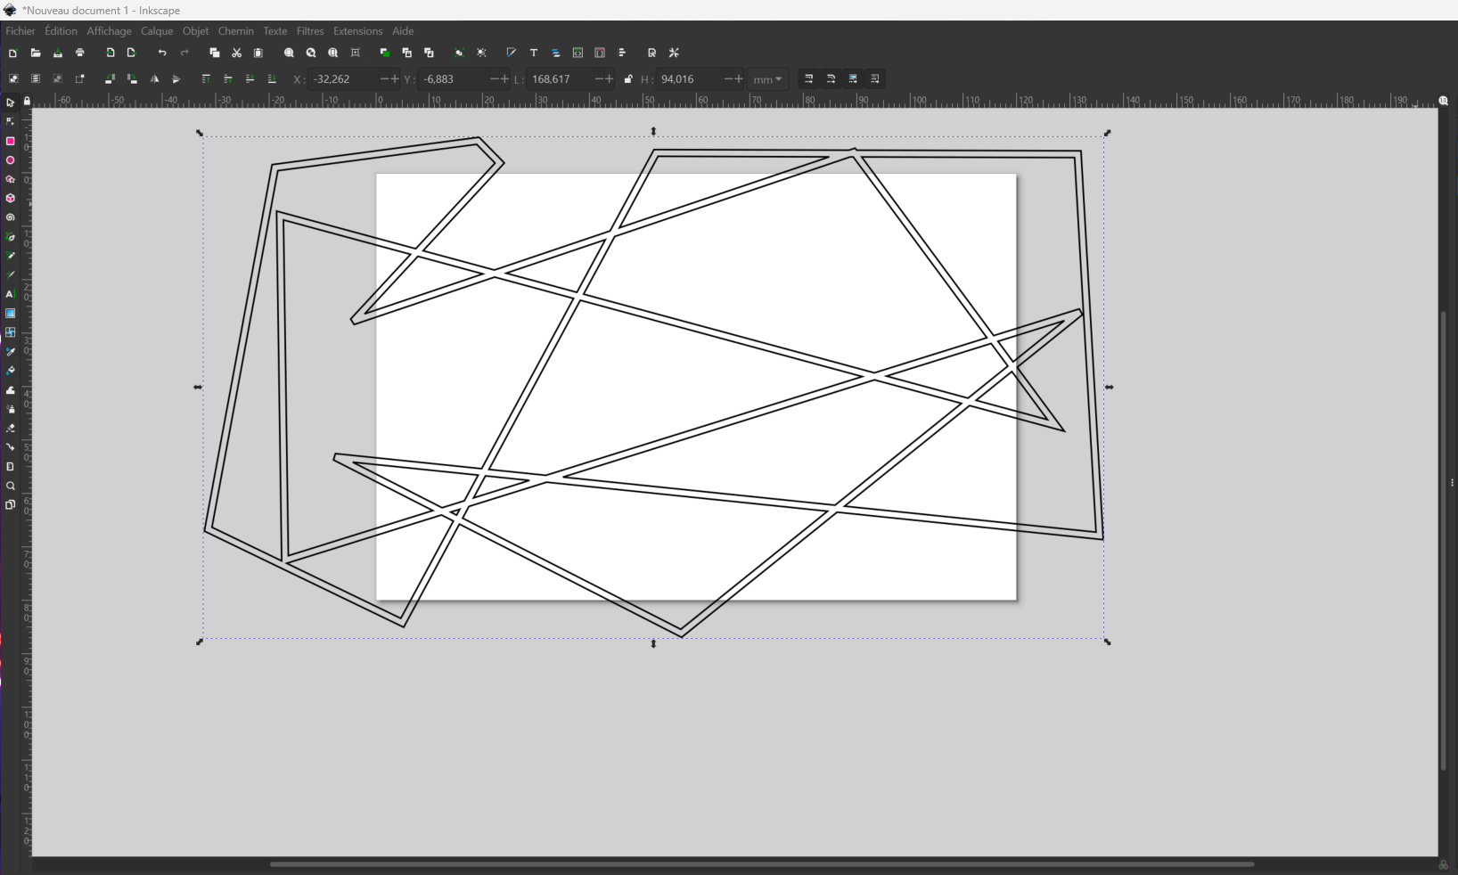The image size is (1458, 875).
Task: Create a new document icon
Action: coord(13,53)
